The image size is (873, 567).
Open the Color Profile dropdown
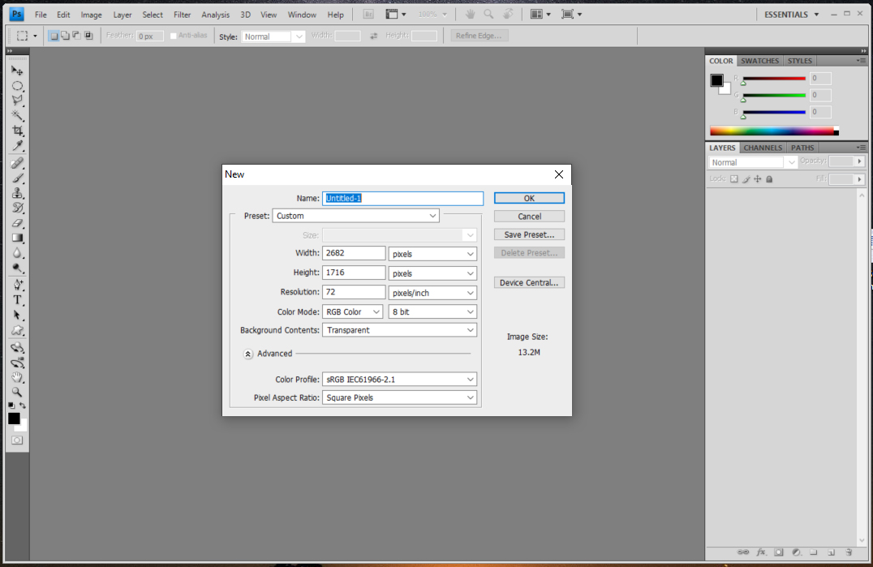pos(399,379)
